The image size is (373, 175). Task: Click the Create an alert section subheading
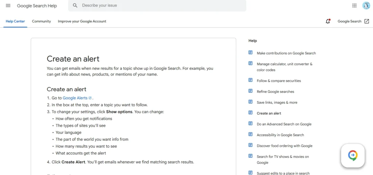66,89
